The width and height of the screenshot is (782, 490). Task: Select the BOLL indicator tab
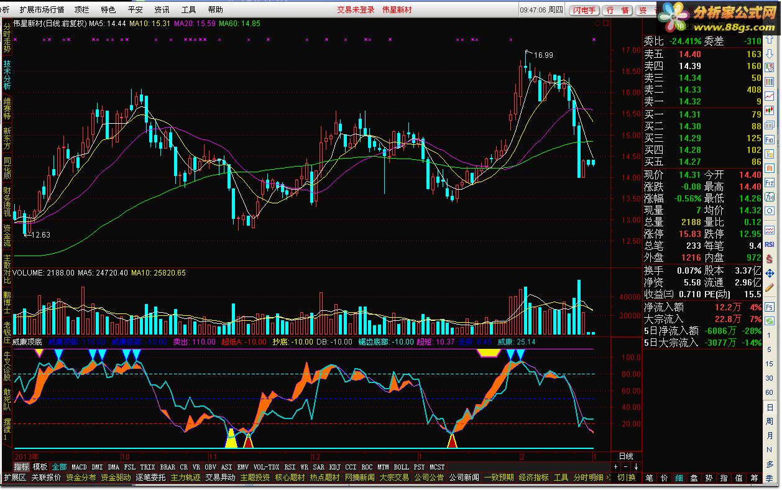click(x=401, y=466)
